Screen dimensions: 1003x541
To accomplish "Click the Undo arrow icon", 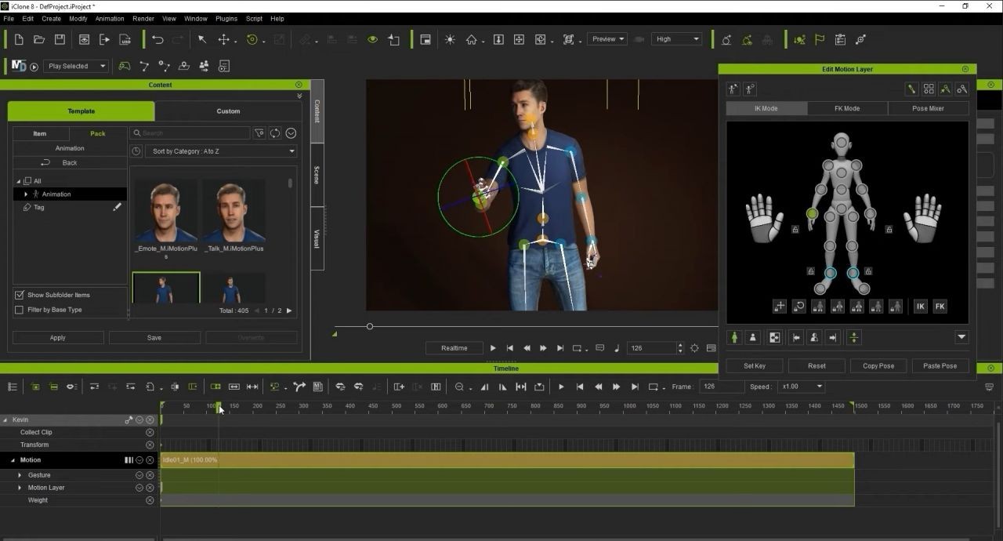I will pos(158,39).
